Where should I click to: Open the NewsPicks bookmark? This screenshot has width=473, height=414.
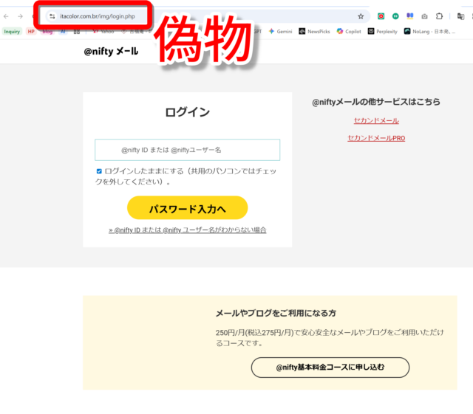[x=314, y=31]
